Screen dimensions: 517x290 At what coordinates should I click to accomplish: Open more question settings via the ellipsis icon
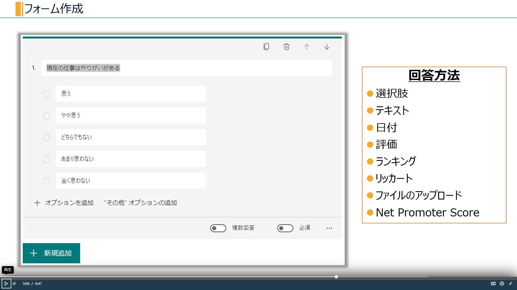pos(329,228)
